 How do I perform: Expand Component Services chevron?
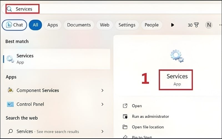pyautogui.click(x=102, y=90)
